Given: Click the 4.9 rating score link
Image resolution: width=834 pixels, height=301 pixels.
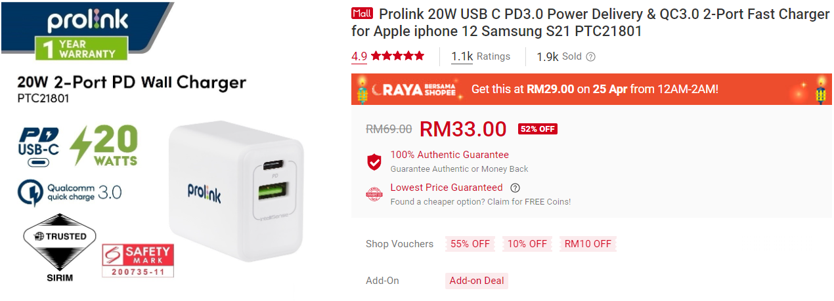Looking at the screenshot, I should 359,56.
